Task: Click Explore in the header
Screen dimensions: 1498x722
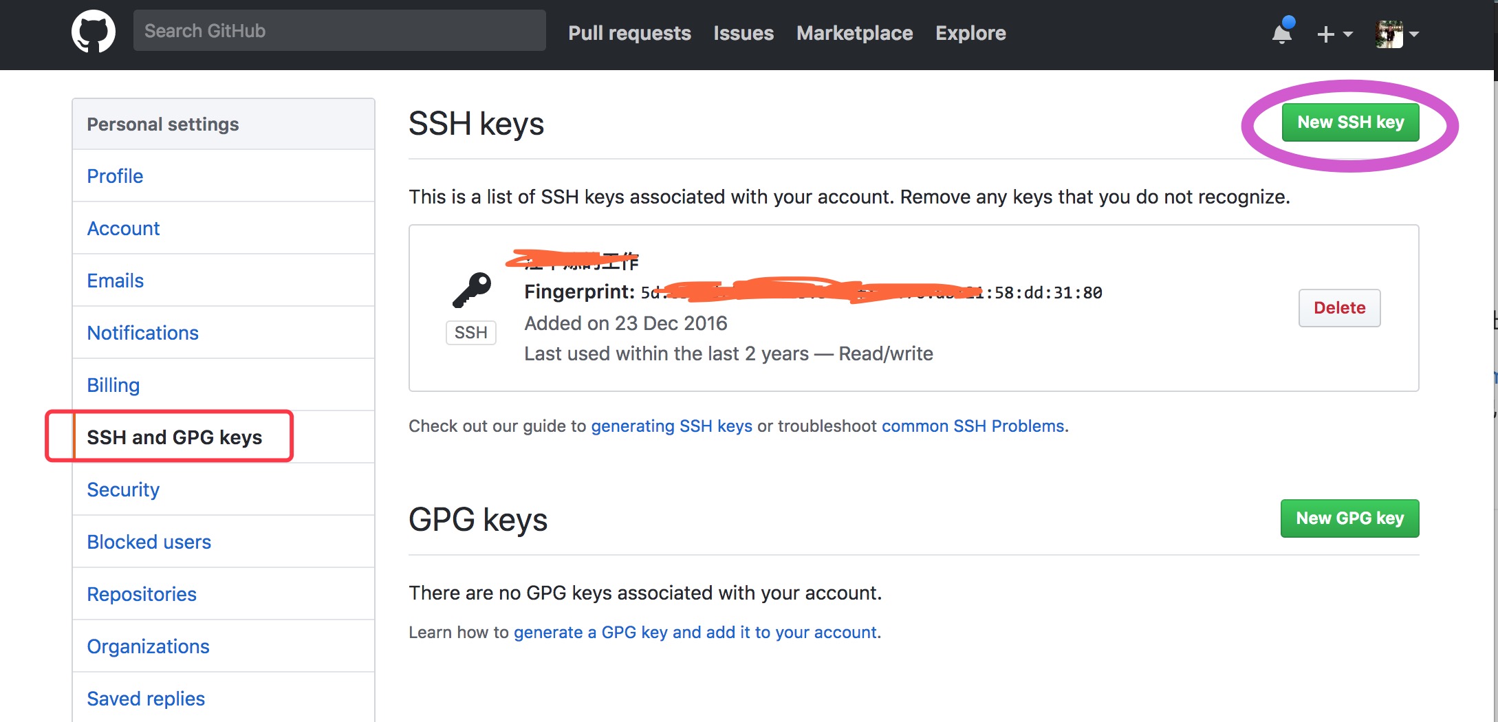Action: point(970,33)
